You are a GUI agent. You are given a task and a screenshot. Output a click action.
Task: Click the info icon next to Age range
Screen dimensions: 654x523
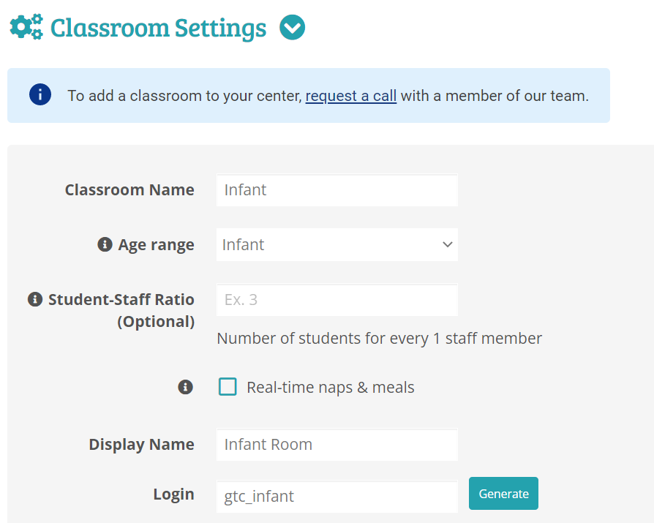coord(104,244)
